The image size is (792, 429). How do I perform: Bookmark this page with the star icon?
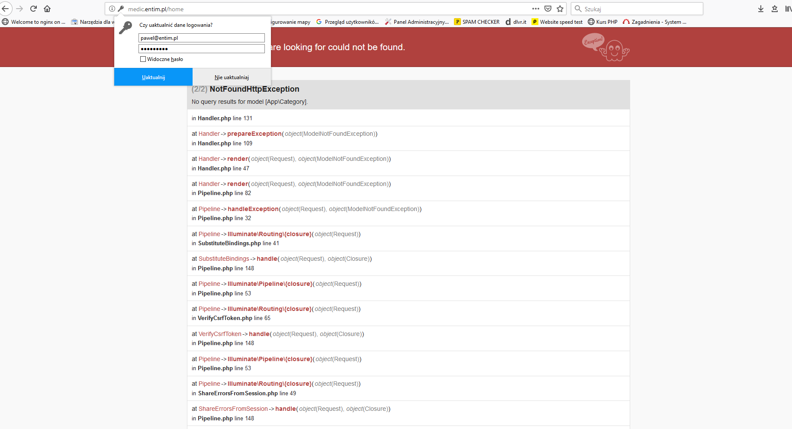(560, 9)
